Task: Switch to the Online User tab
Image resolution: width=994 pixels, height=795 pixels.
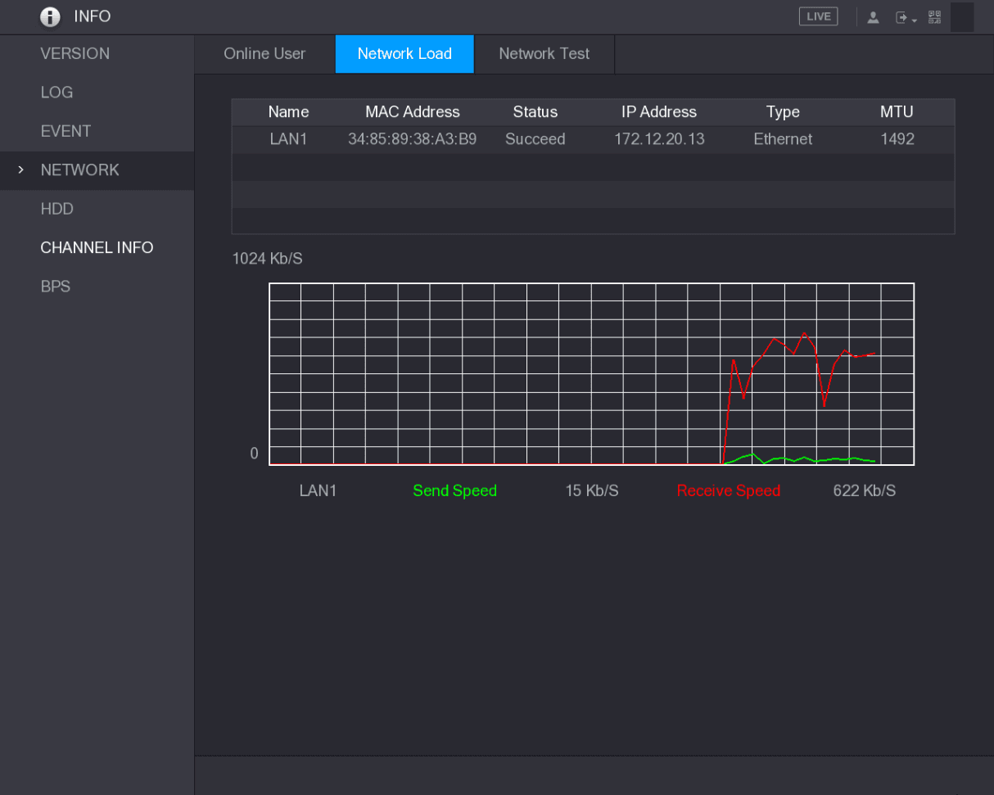Action: coord(264,54)
